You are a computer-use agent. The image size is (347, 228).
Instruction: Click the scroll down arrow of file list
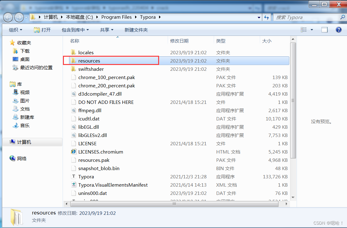(x=293, y=197)
